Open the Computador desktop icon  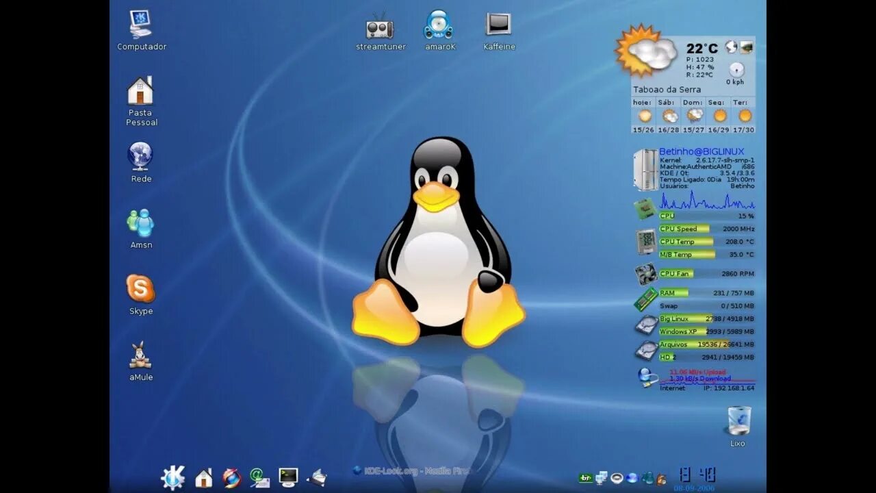(x=141, y=31)
